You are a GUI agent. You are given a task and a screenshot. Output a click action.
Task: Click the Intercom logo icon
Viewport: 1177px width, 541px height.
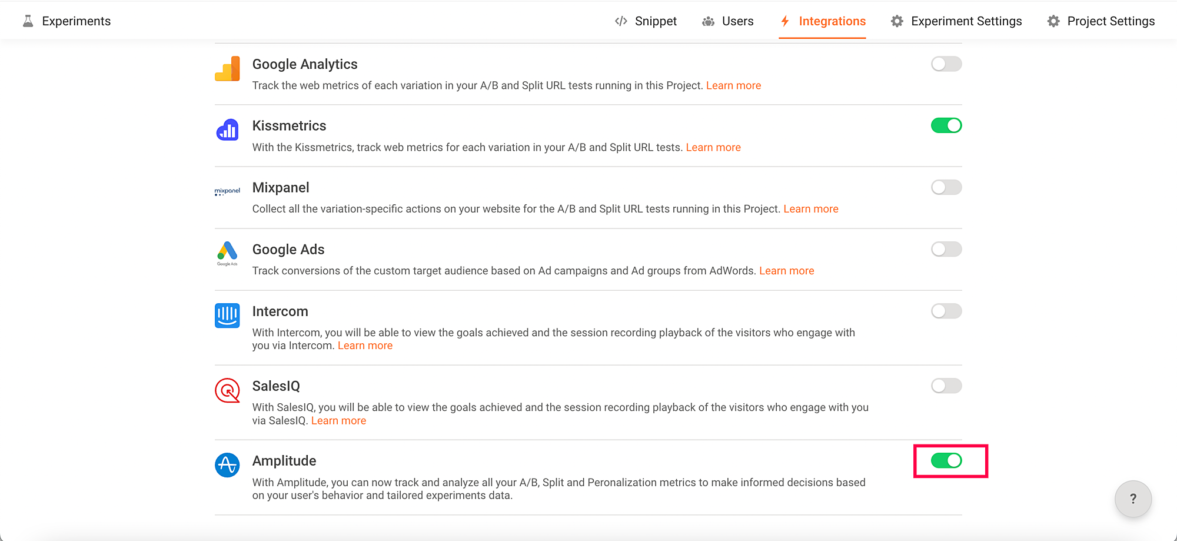click(227, 316)
